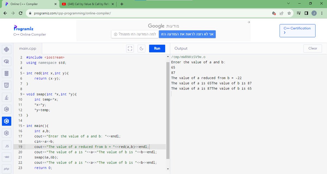
Task: Open the R compiler in sidebar
Action: [x=7, y=61]
